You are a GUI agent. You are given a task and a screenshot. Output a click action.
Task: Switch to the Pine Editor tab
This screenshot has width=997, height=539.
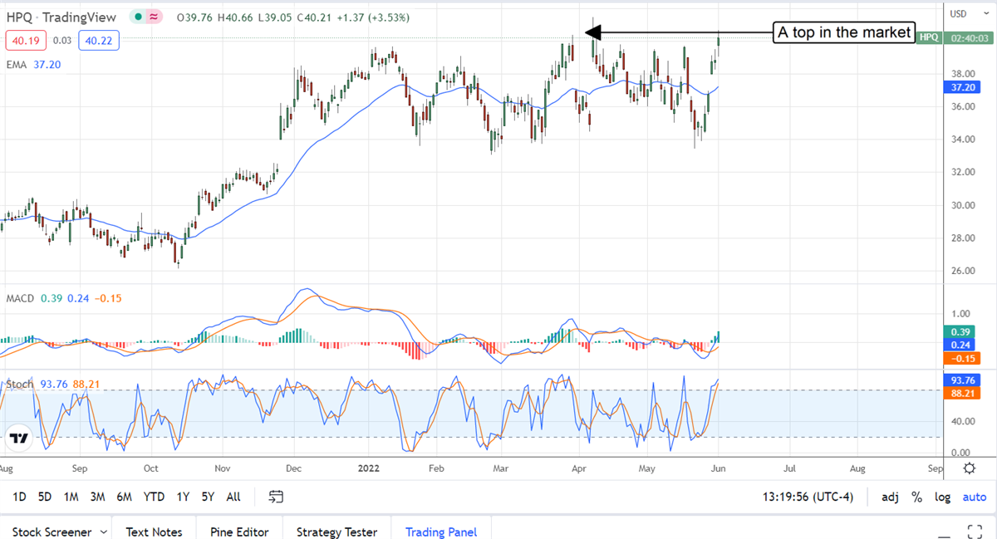(x=239, y=532)
